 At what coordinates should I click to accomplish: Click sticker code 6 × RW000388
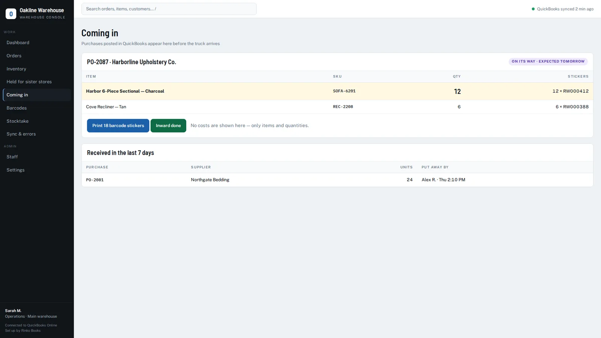[x=572, y=107]
